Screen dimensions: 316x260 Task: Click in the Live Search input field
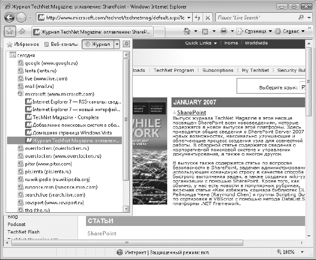(257, 18)
